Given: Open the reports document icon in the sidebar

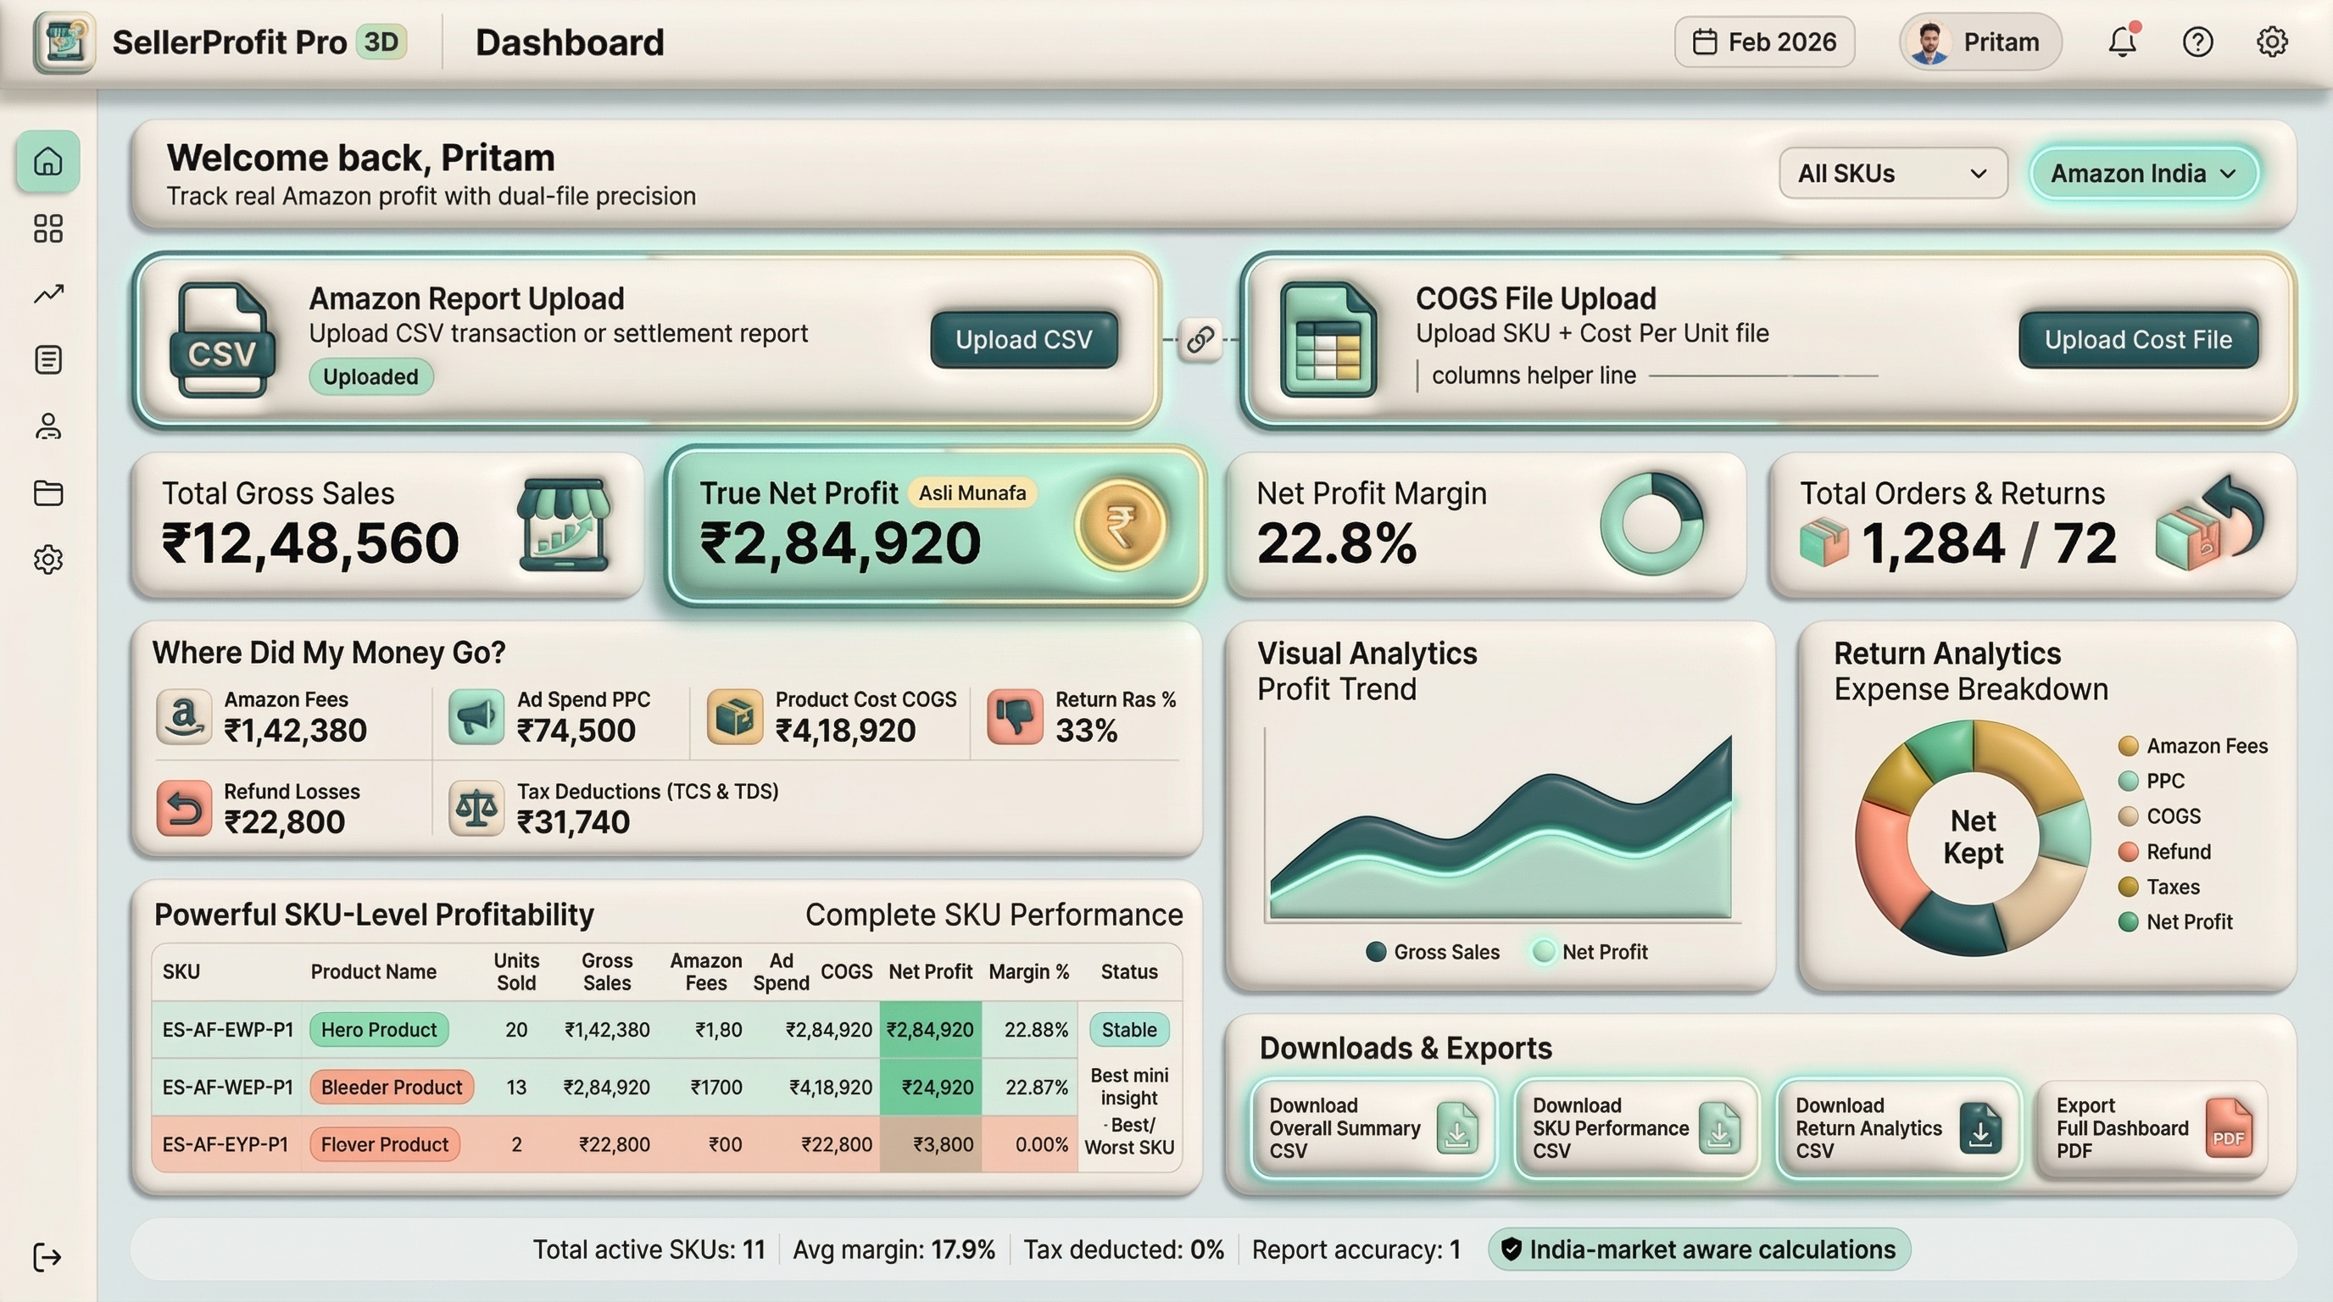Looking at the screenshot, I should (47, 359).
